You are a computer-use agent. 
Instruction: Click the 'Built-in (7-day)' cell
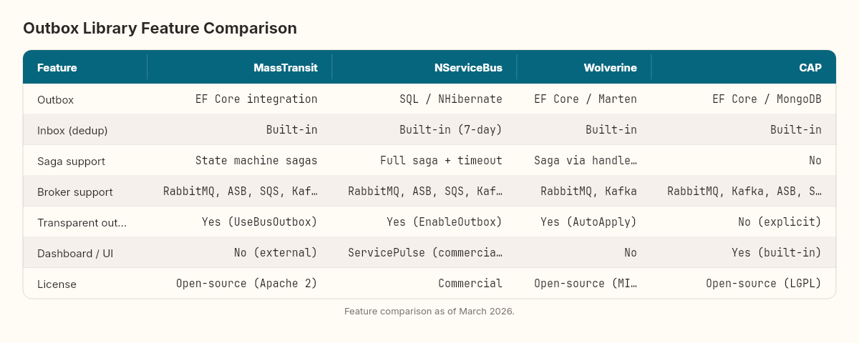450,130
